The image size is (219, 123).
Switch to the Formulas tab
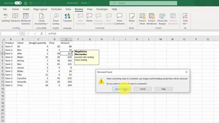coord(56,9)
